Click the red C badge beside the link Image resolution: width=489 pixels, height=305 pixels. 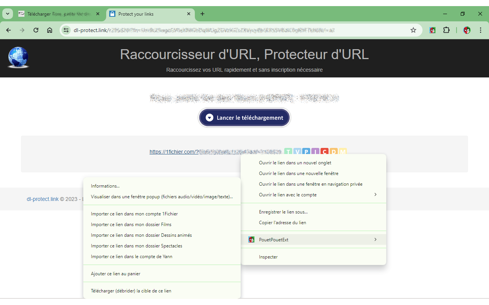324,152
